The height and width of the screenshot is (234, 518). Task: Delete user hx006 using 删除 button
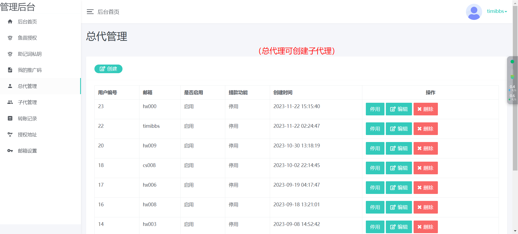425,187
